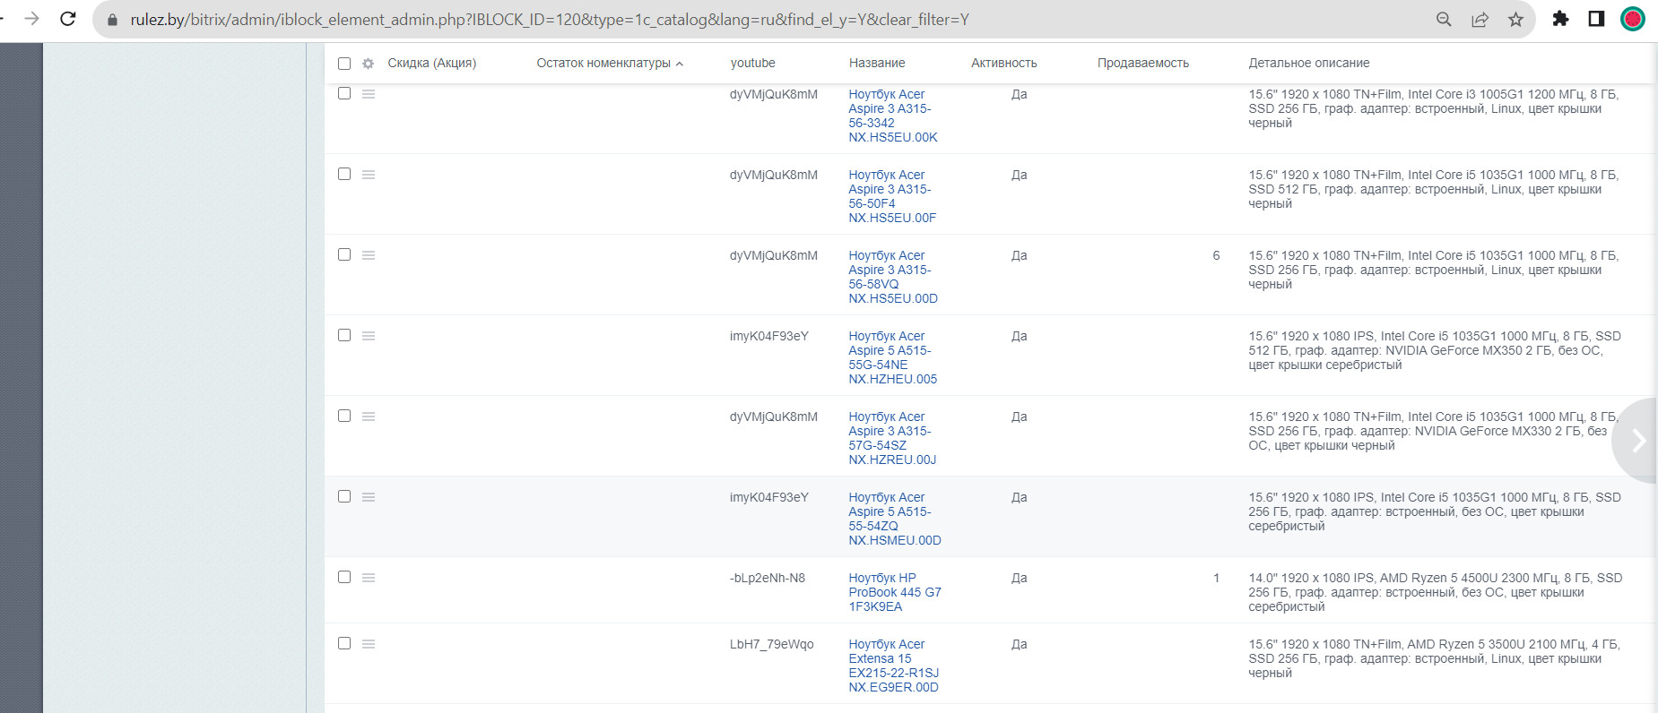1658x713 pixels.
Task: Open hamburger menu for HP ProBook 445 G7 row
Action: click(x=369, y=578)
